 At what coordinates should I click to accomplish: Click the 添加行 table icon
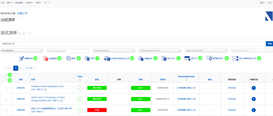click(187, 58)
